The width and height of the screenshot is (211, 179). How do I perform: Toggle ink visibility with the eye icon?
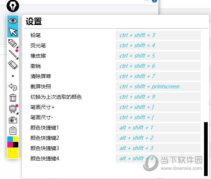13,21
